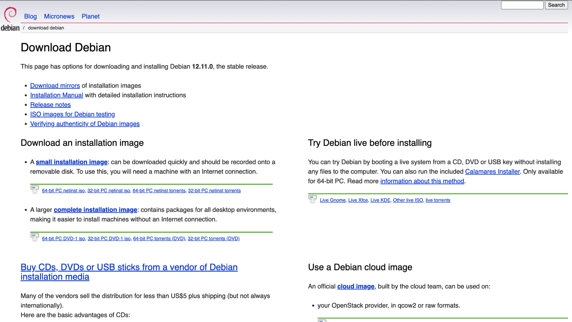Open the live torrents link
This screenshot has width=572, height=322.
(438, 200)
